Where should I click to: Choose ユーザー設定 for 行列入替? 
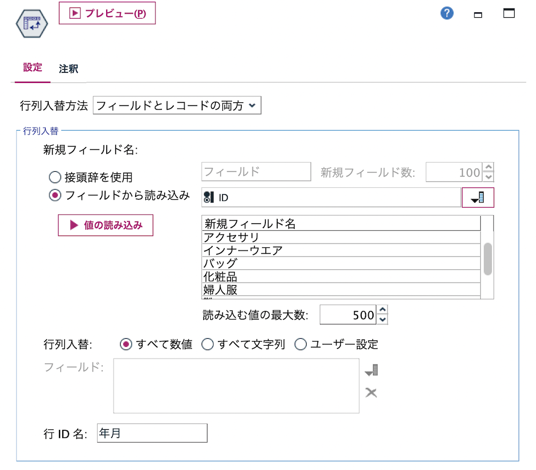(x=301, y=344)
